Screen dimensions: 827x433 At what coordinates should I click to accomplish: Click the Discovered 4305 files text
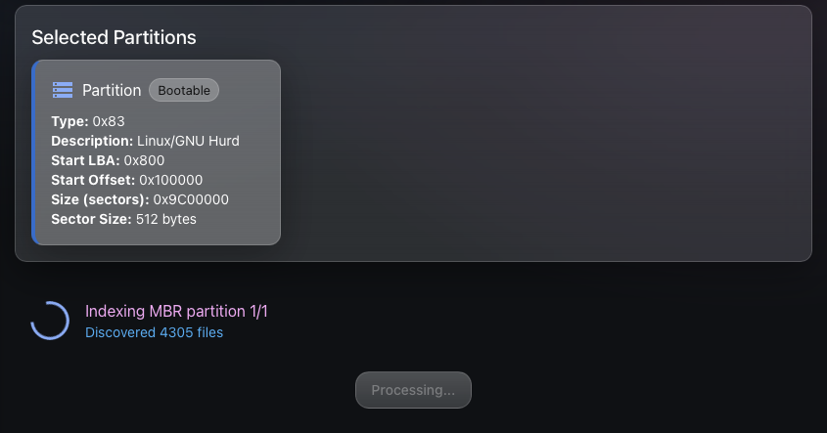click(x=154, y=332)
